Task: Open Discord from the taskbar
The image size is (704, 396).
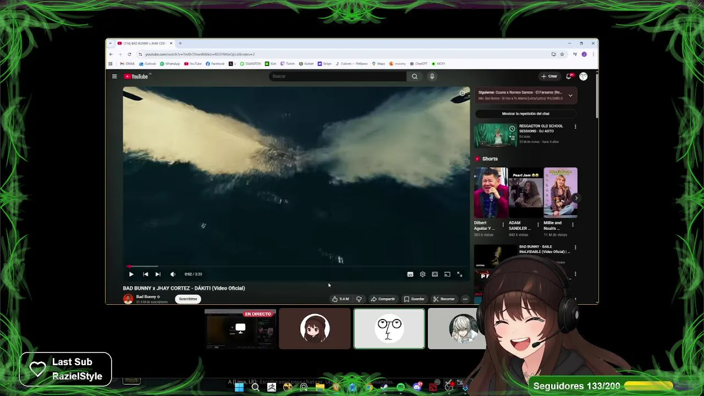Action: pos(417,387)
